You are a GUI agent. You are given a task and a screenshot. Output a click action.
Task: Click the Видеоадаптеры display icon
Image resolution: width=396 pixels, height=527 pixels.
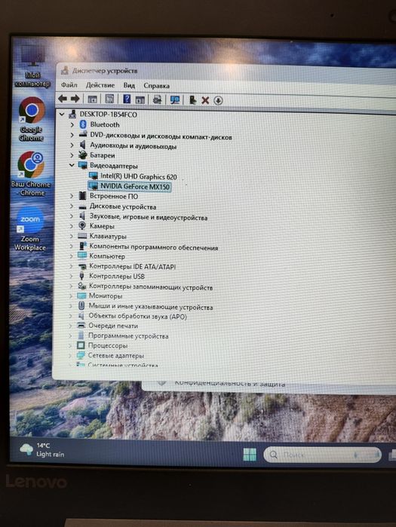[83, 165]
